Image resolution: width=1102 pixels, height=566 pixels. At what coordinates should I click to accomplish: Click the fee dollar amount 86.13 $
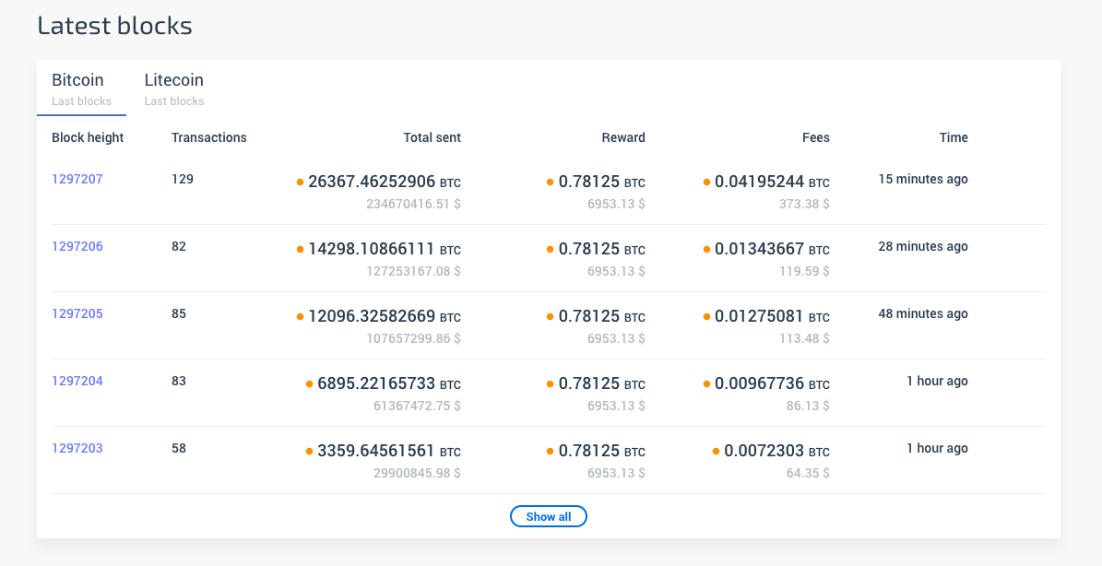click(x=808, y=407)
